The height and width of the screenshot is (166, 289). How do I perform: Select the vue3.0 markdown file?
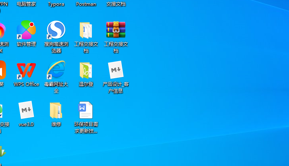point(26,110)
